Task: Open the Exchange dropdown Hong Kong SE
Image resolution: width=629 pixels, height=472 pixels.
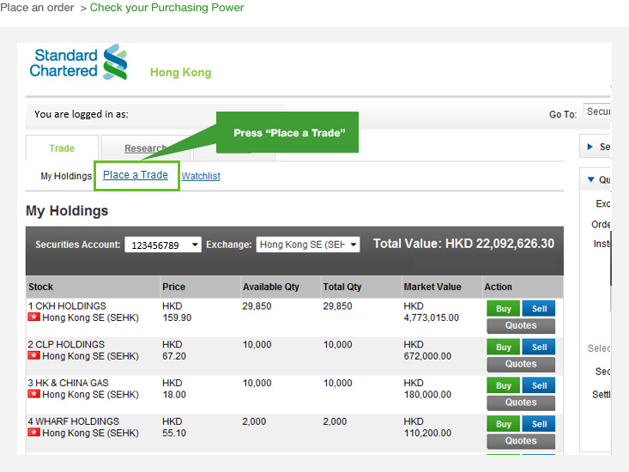Action: click(308, 245)
